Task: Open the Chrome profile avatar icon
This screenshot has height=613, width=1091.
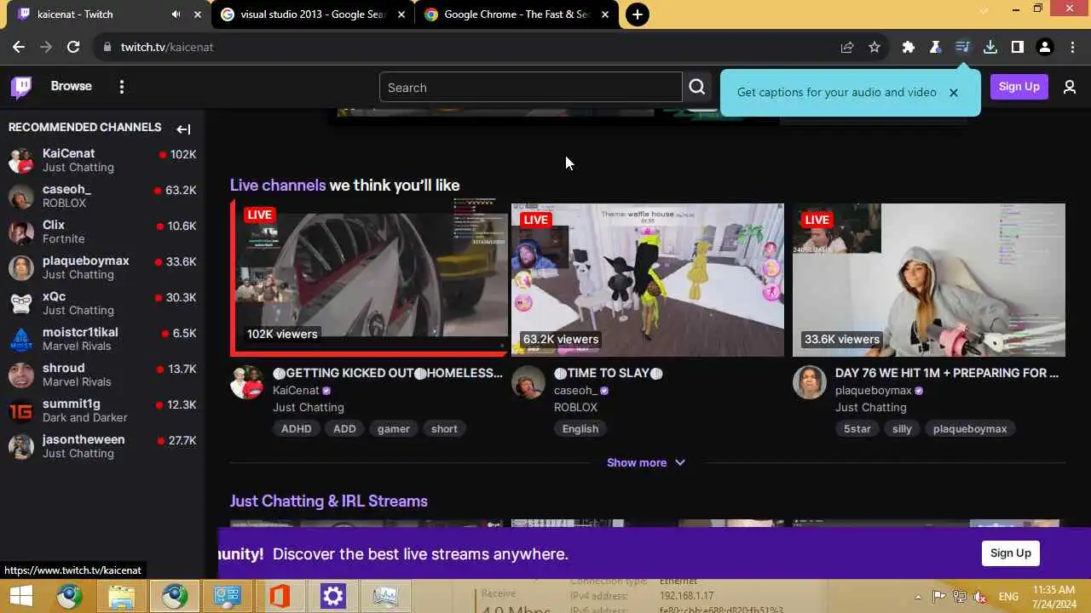Action: click(x=1045, y=47)
